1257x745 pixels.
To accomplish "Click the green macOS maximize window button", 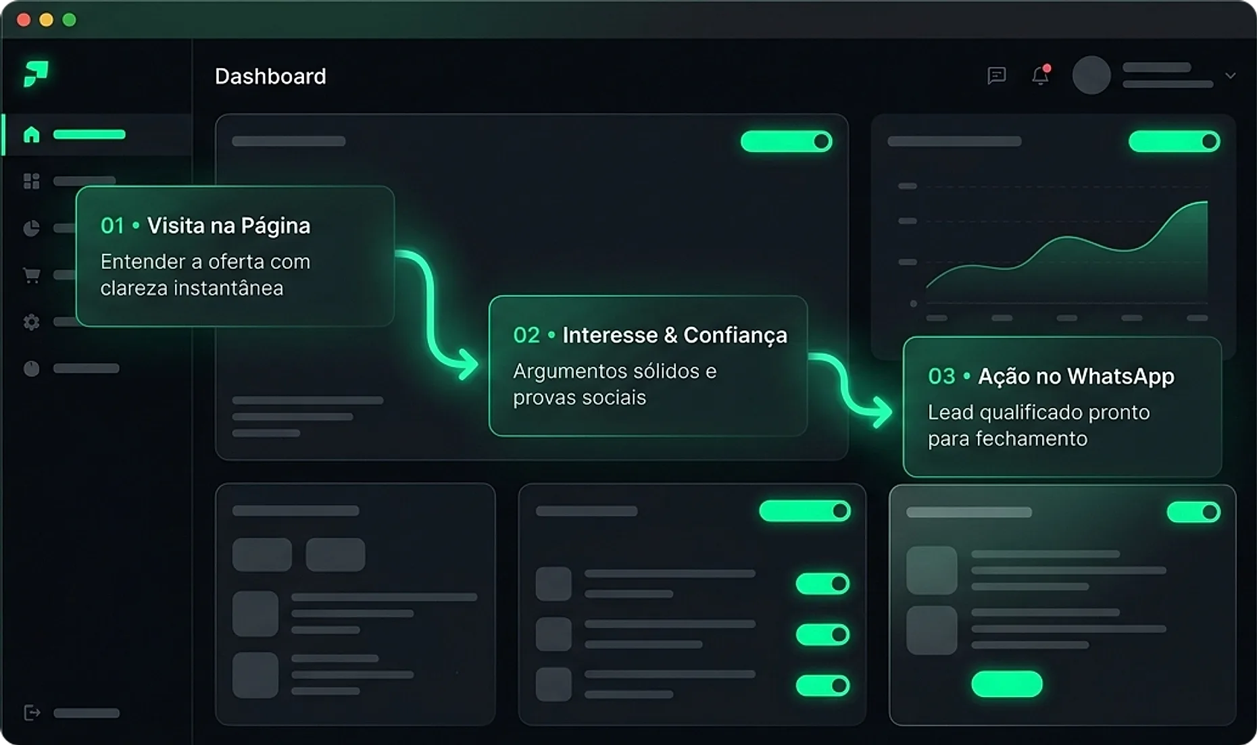I will 69,20.
